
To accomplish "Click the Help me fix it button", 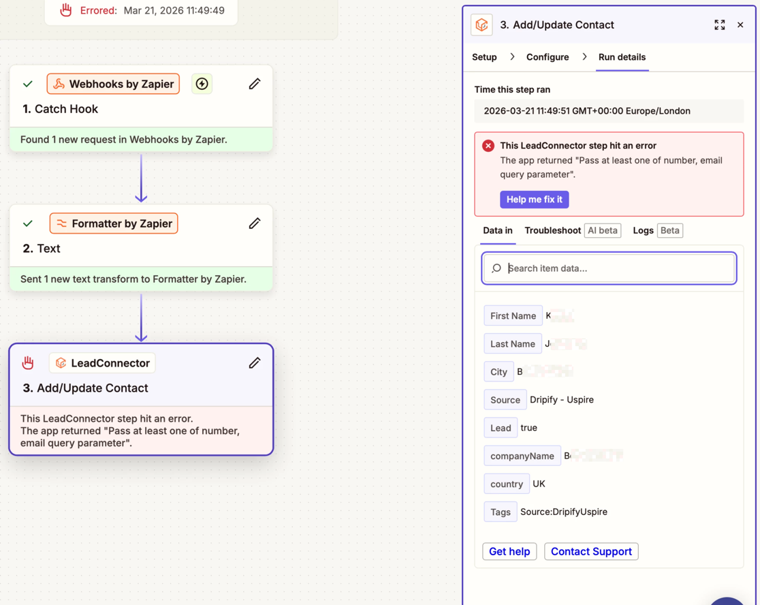I will 534,200.
